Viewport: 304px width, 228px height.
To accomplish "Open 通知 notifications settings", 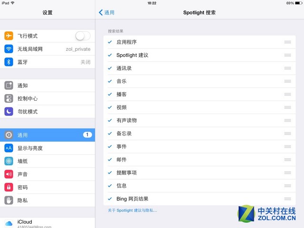I will pyautogui.click(x=47, y=85).
